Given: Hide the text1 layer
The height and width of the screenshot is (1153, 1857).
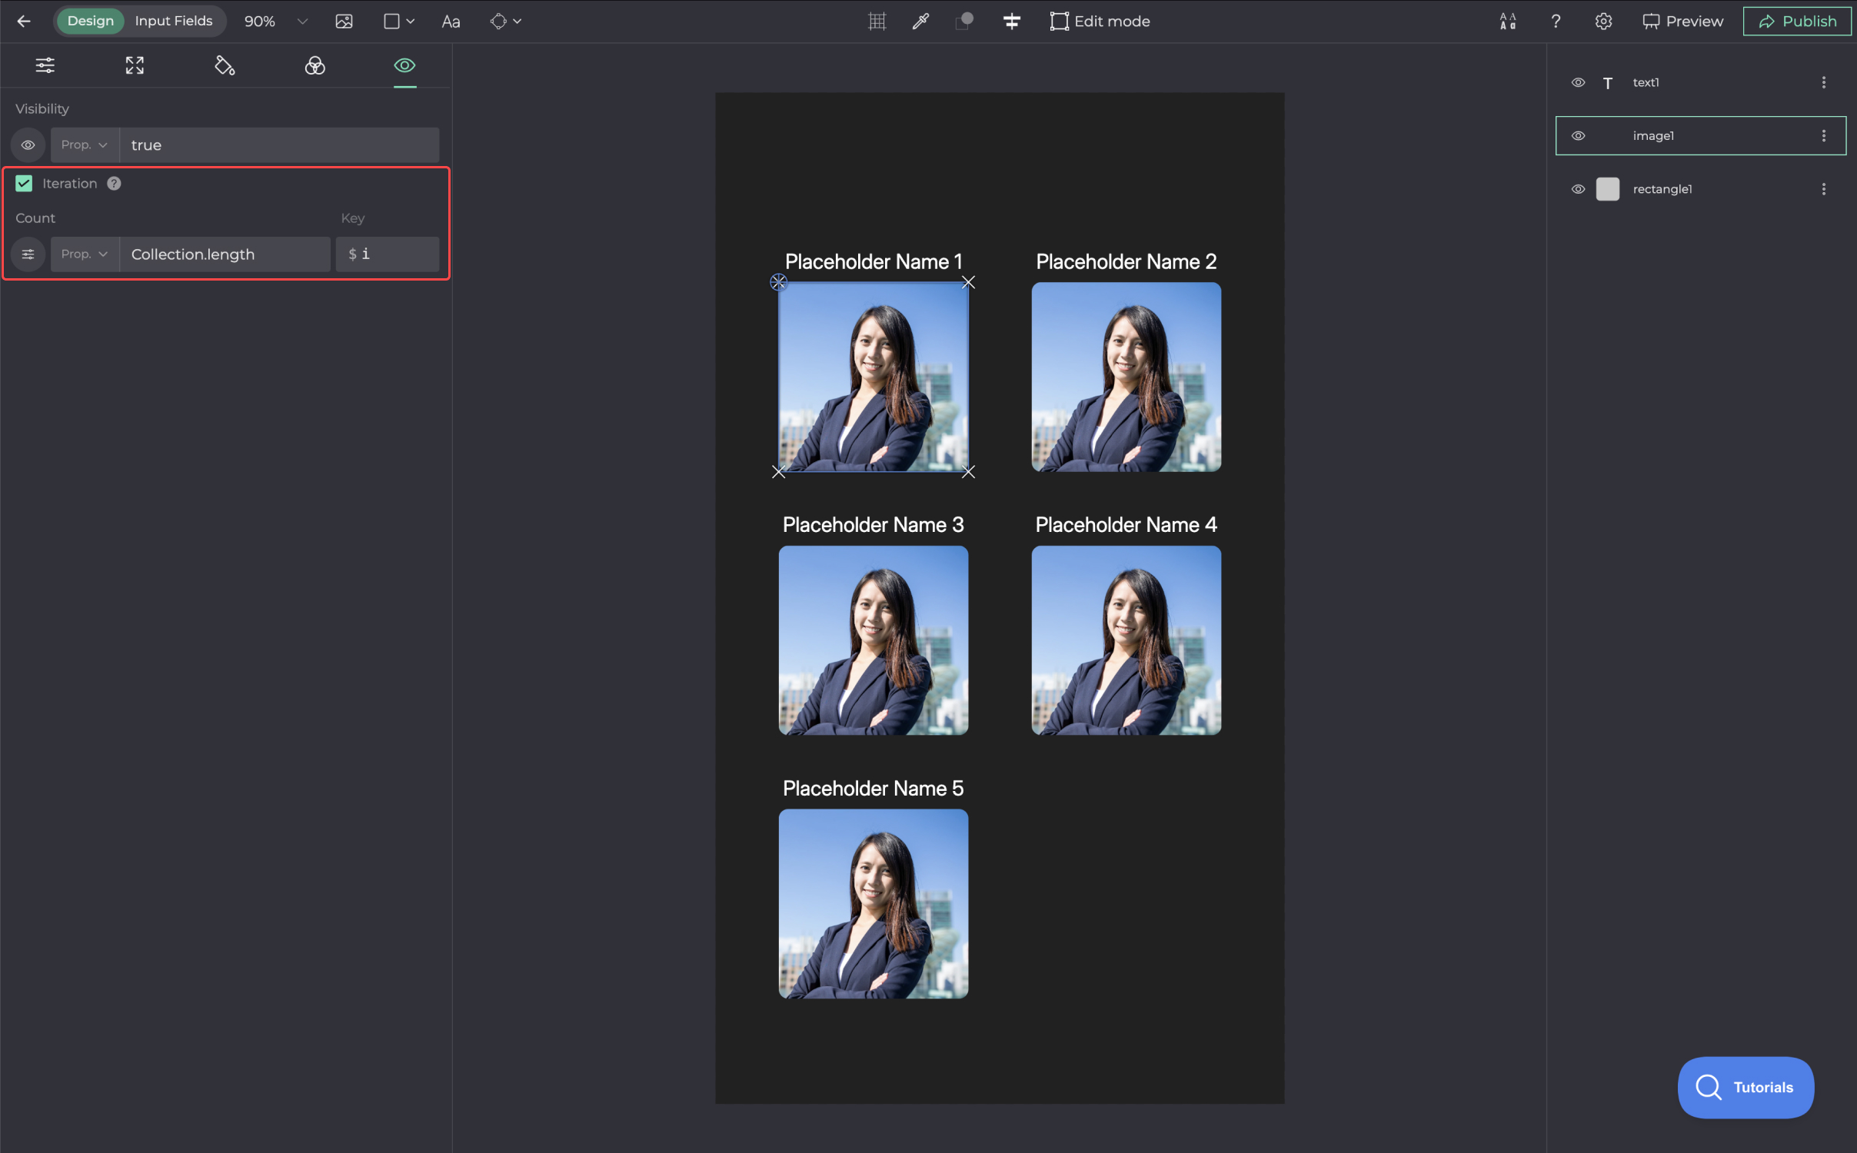Looking at the screenshot, I should pyautogui.click(x=1578, y=82).
